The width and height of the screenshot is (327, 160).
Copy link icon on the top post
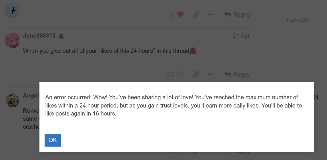[196, 15]
